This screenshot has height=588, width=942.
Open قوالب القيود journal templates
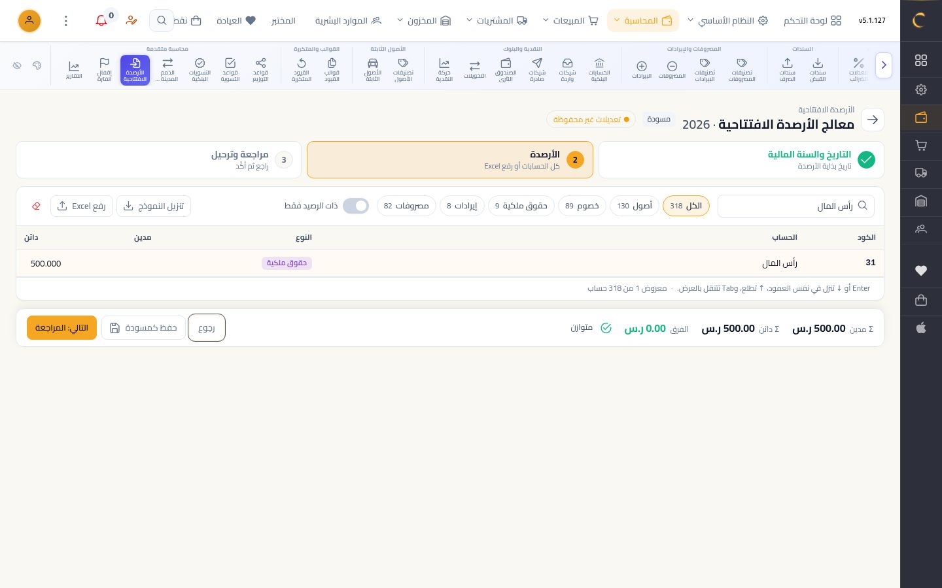pyautogui.click(x=332, y=70)
